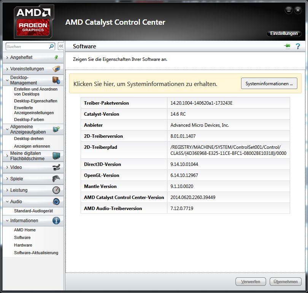
Task: Close the Catalyst Control Center window
Action: point(298,10)
